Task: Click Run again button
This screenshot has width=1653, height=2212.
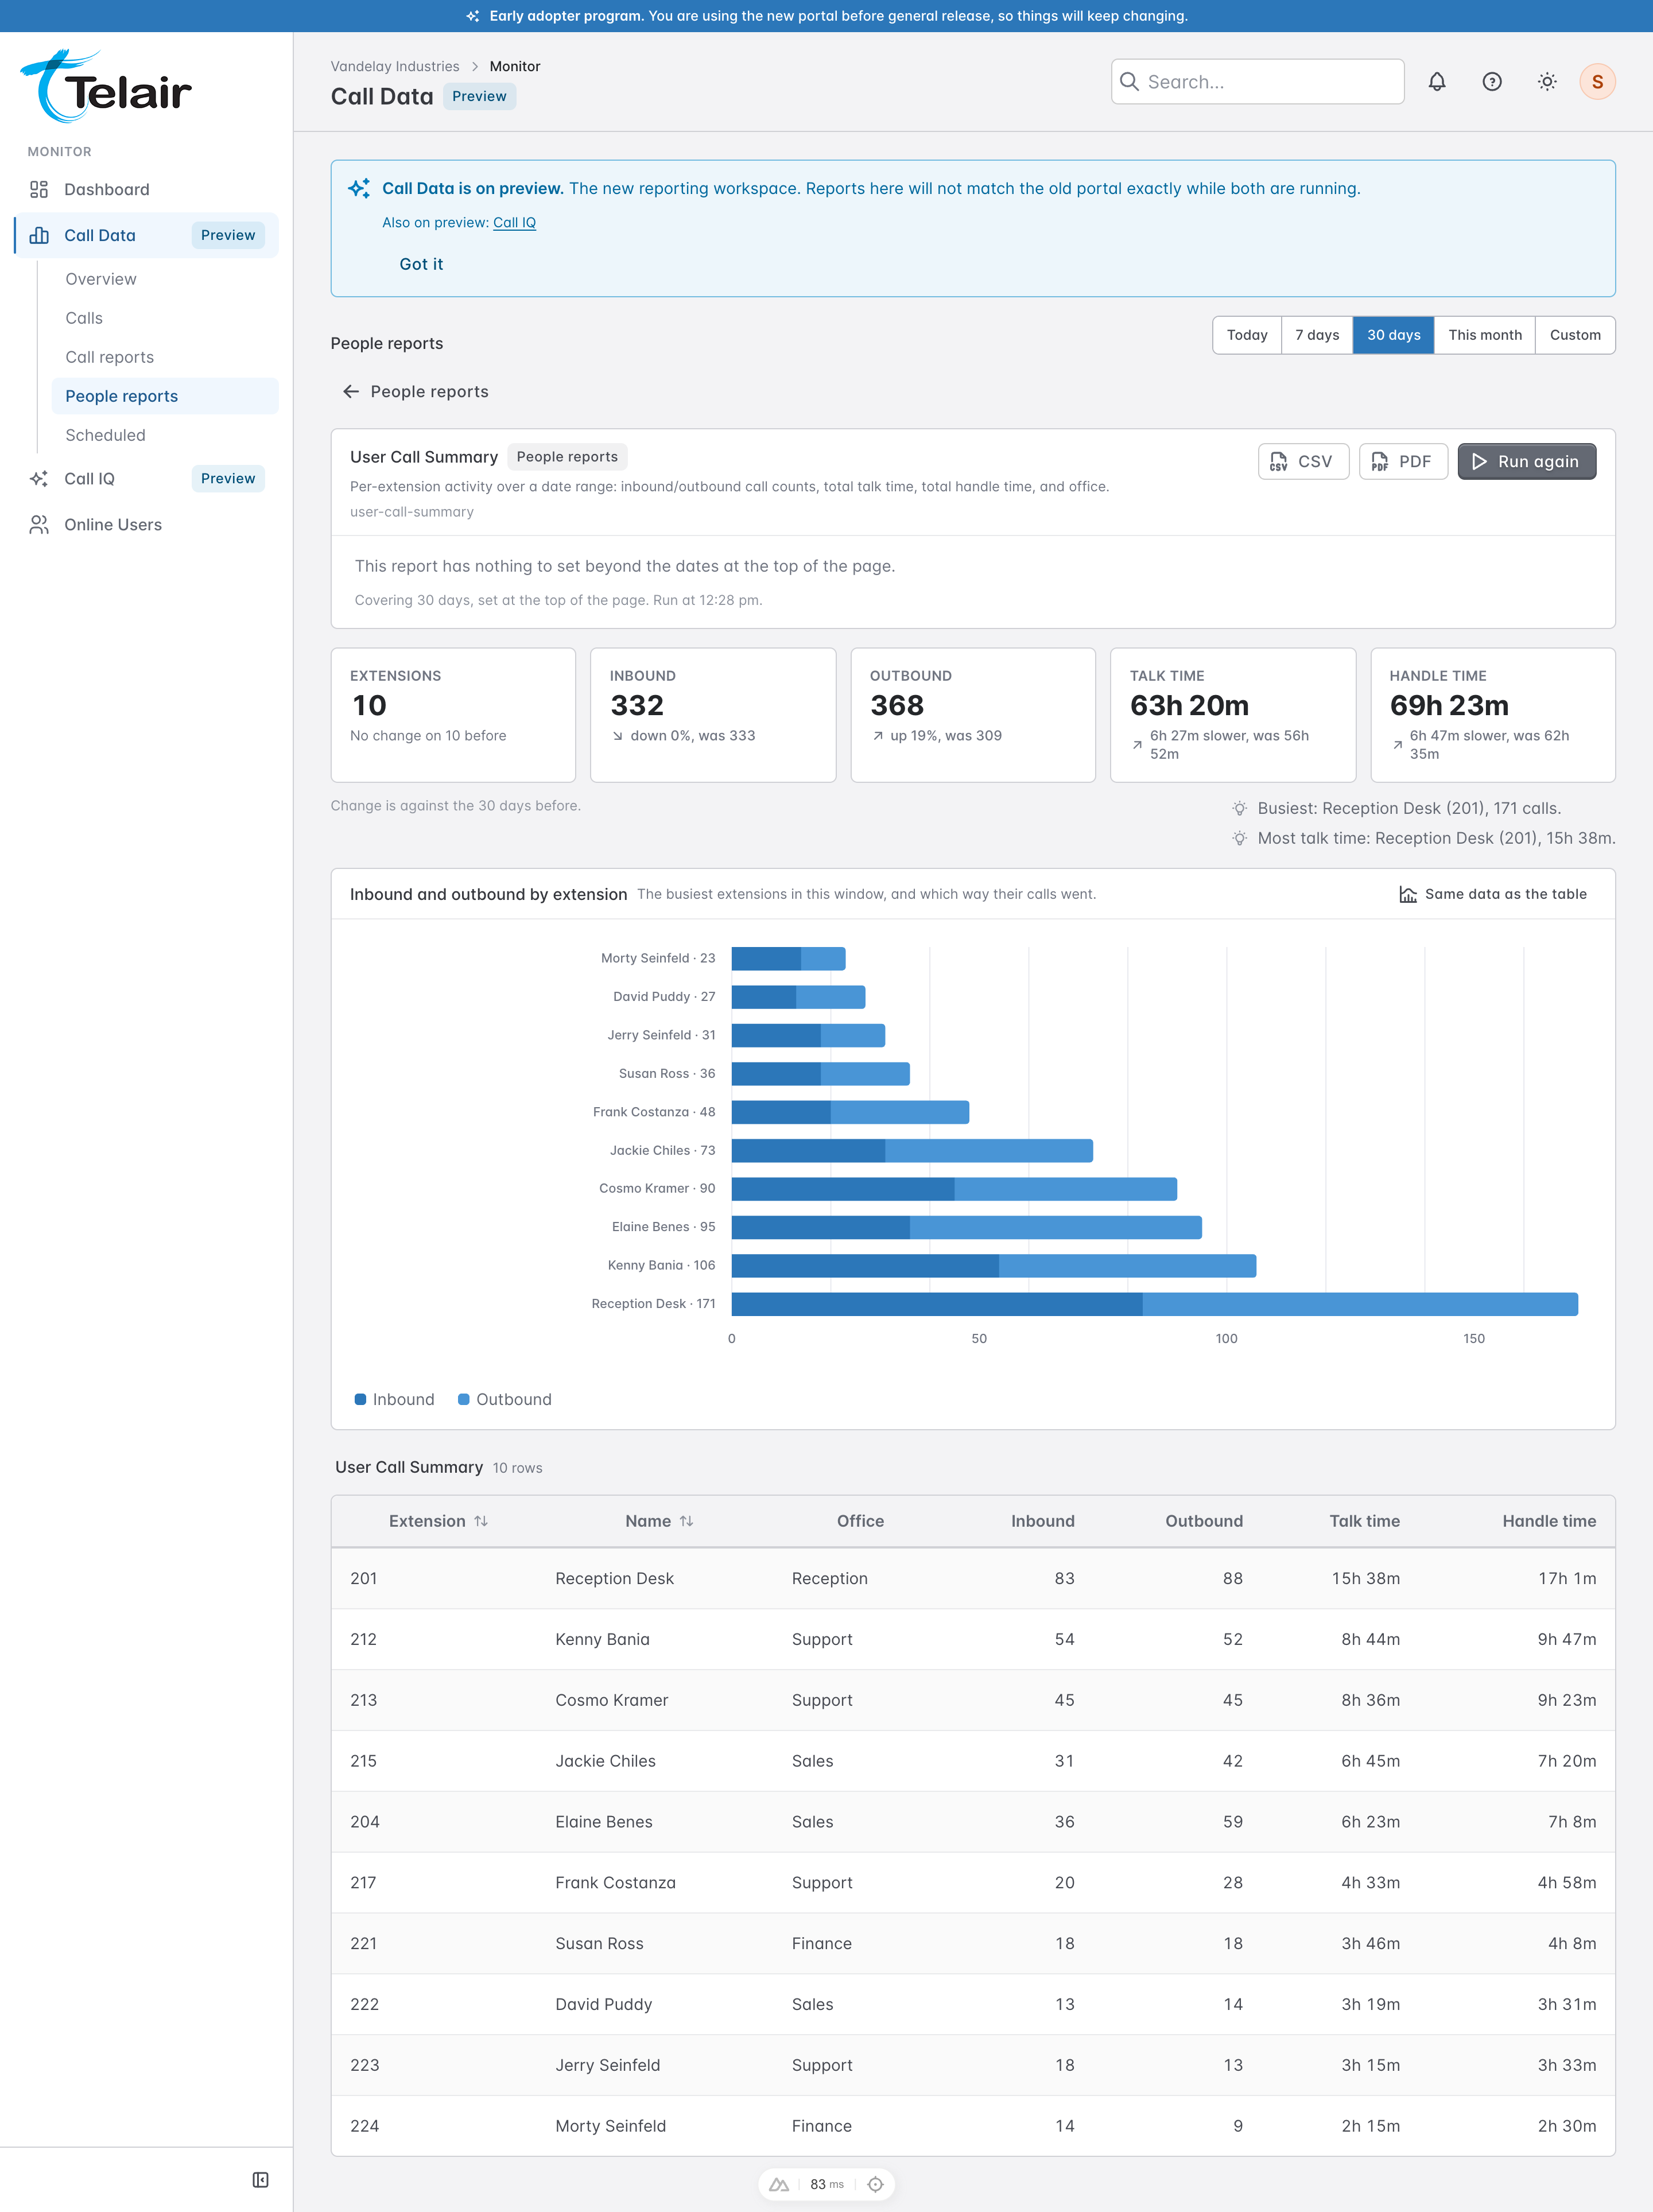Action: coord(1526,462)
